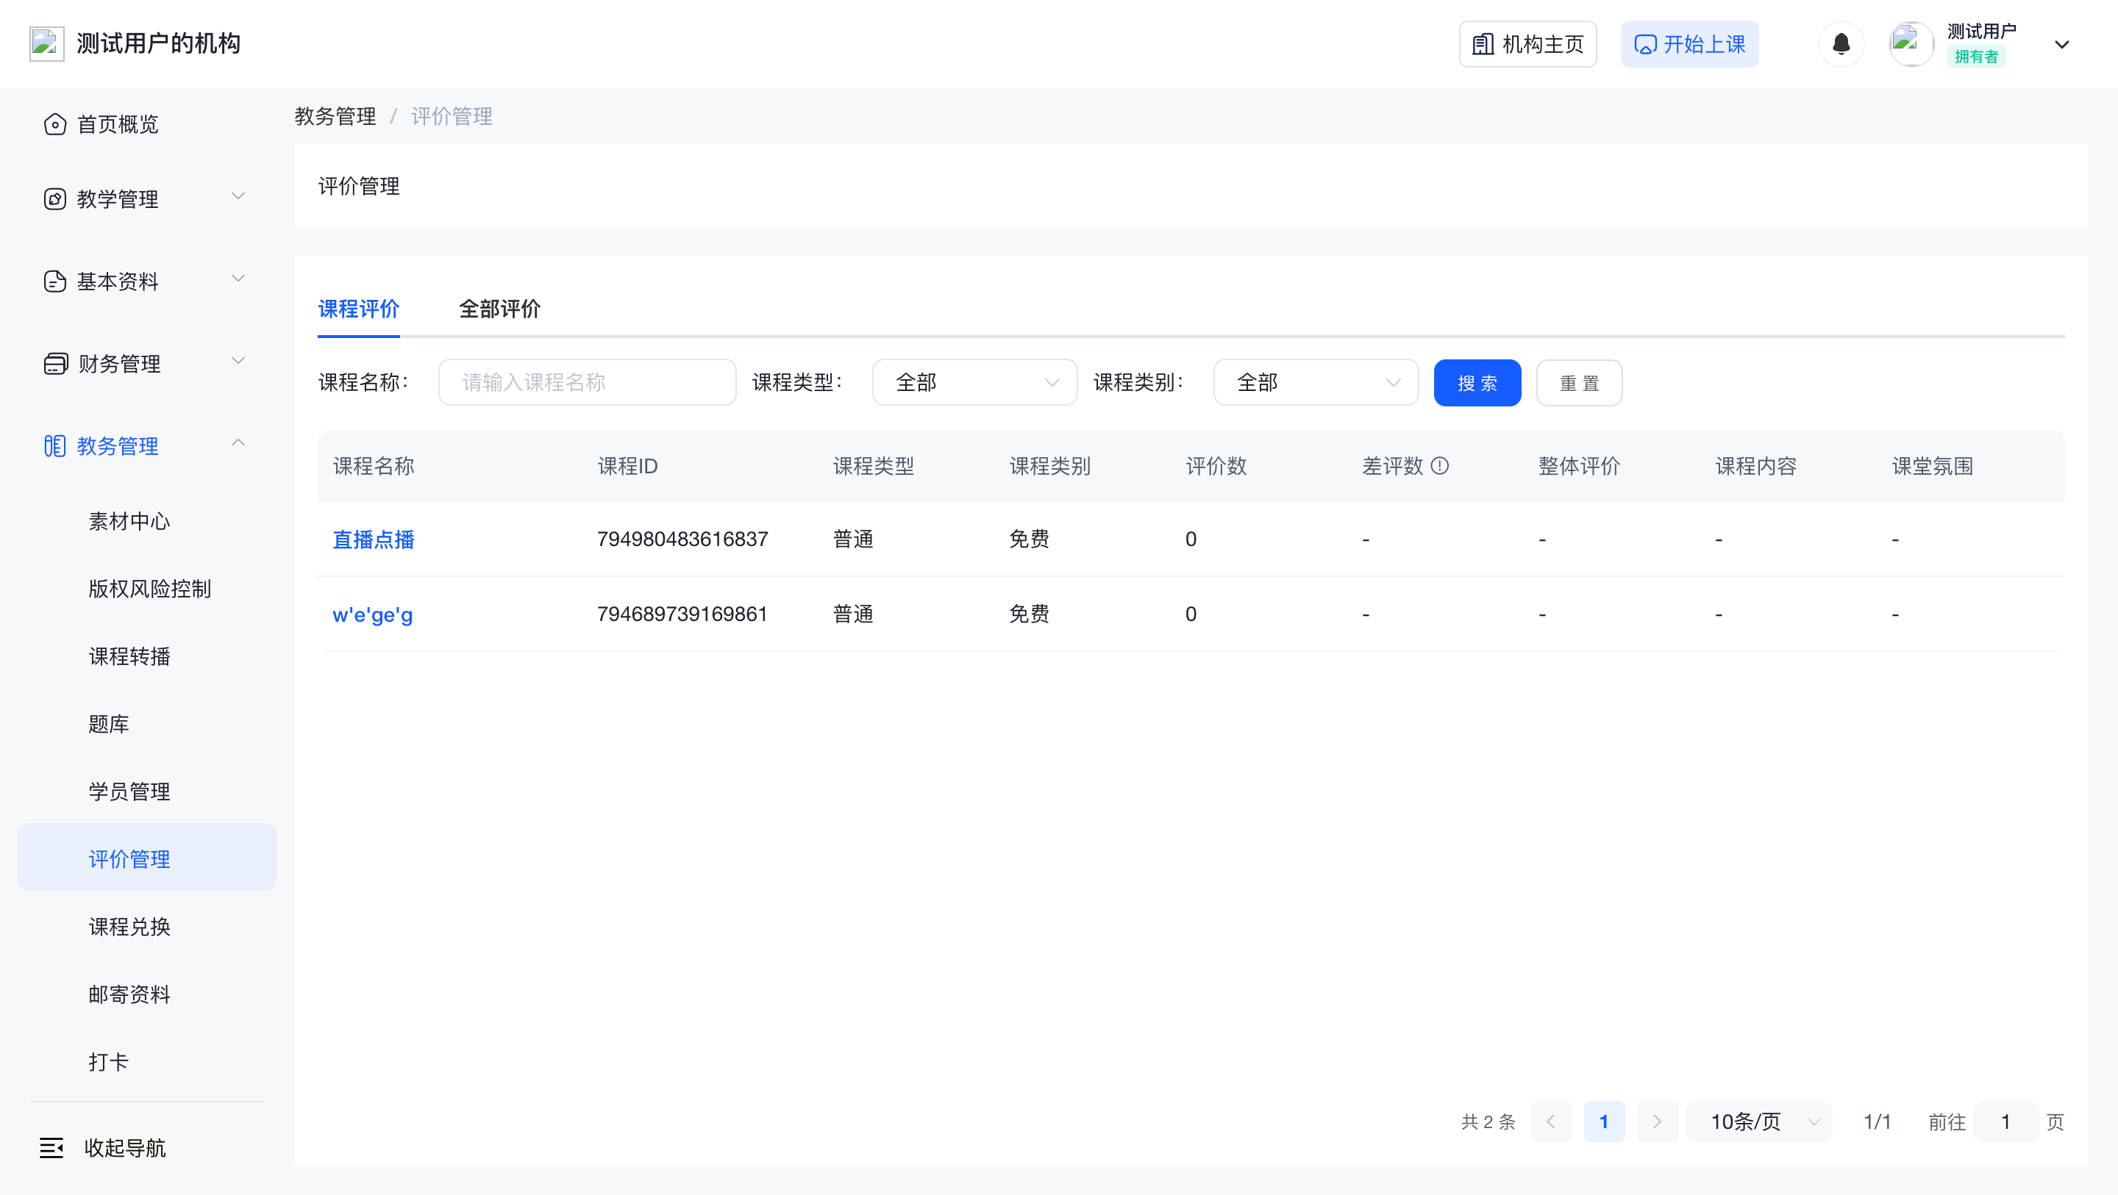Click 开始上课 button

click(1689, 43)
